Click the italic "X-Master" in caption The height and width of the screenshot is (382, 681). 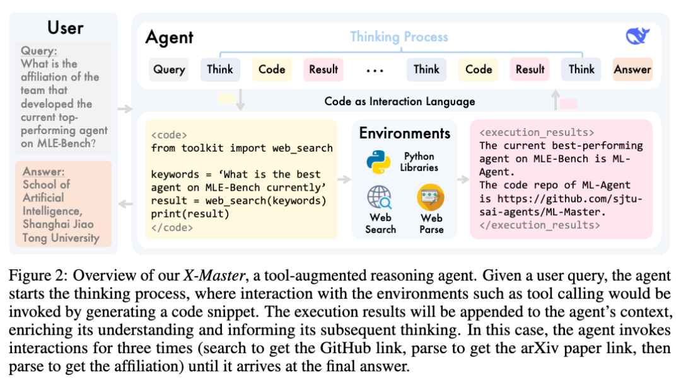tap(214, 276)
